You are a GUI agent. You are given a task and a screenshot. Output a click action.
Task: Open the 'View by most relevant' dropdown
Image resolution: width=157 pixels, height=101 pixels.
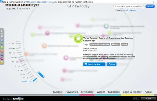142,10
